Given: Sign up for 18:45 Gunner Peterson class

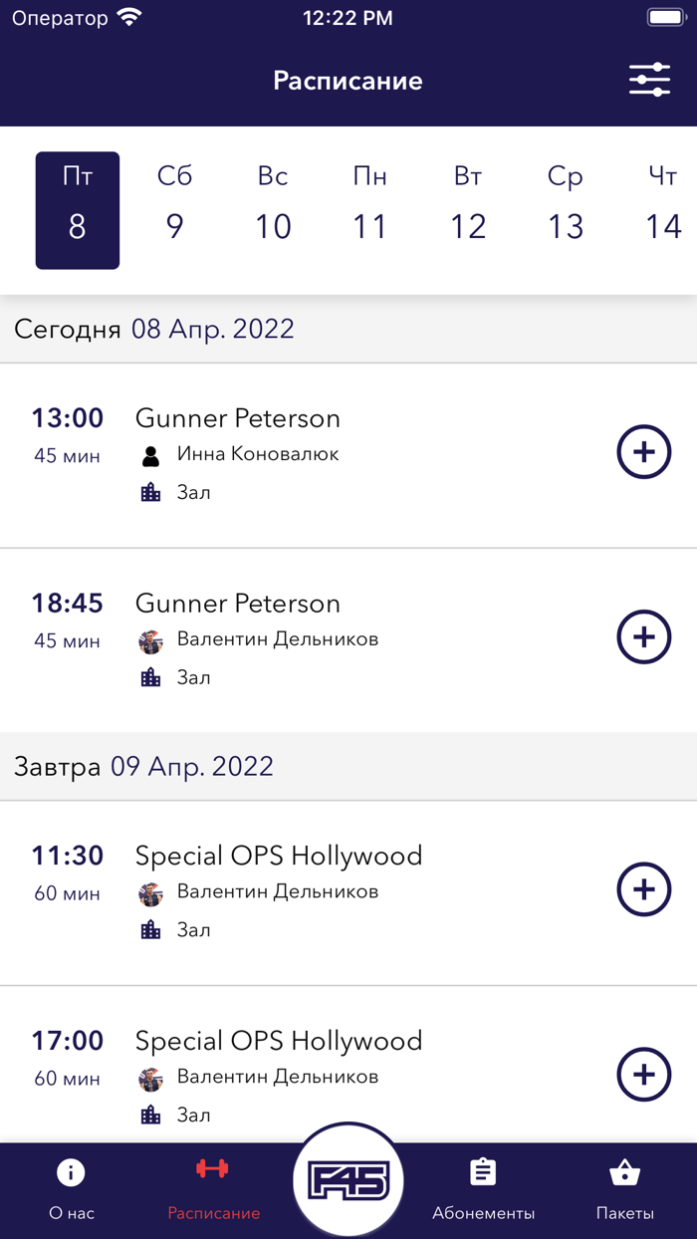Looking at the screenshot, I should click(x=644, y=637).
